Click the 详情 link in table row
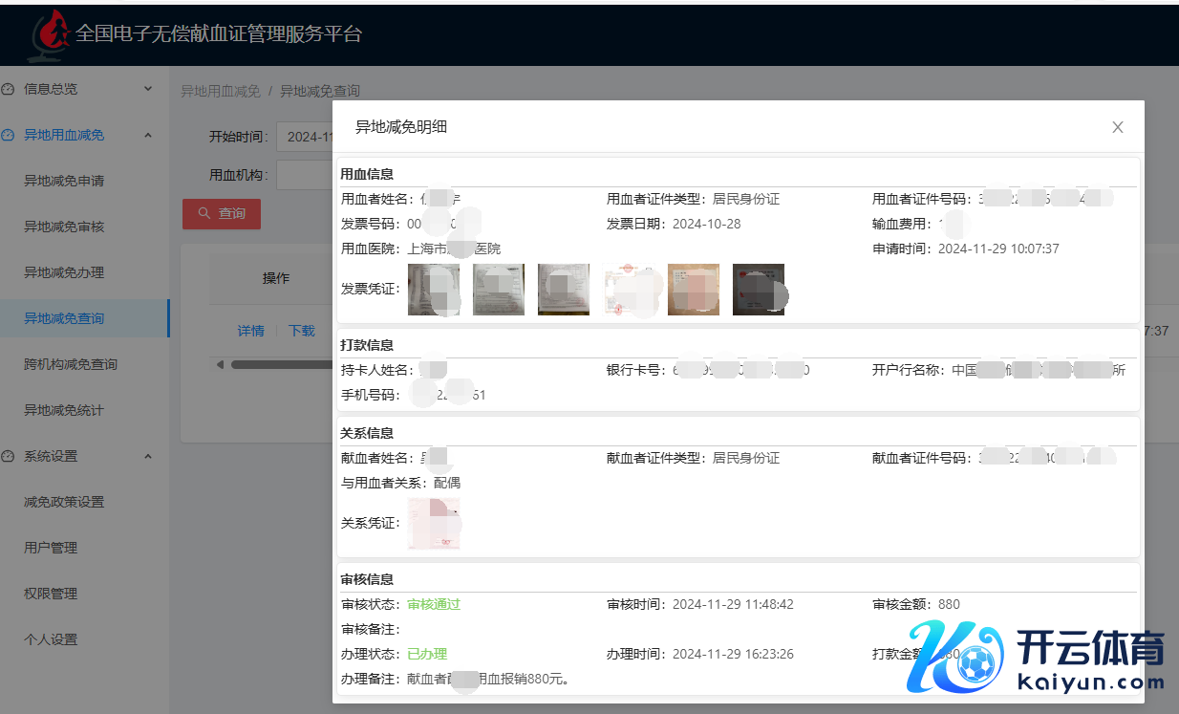 [x=250, y=331]
